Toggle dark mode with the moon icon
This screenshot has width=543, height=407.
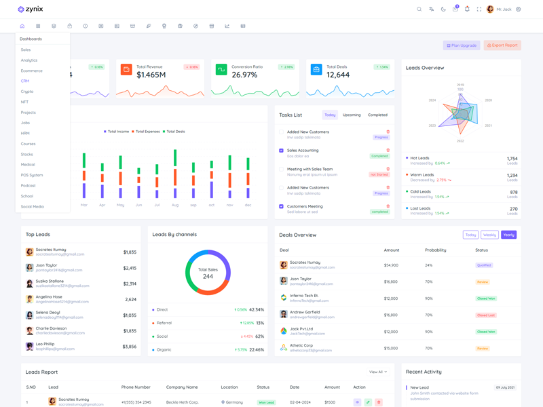pyautogui.click(x=443, y=9)
